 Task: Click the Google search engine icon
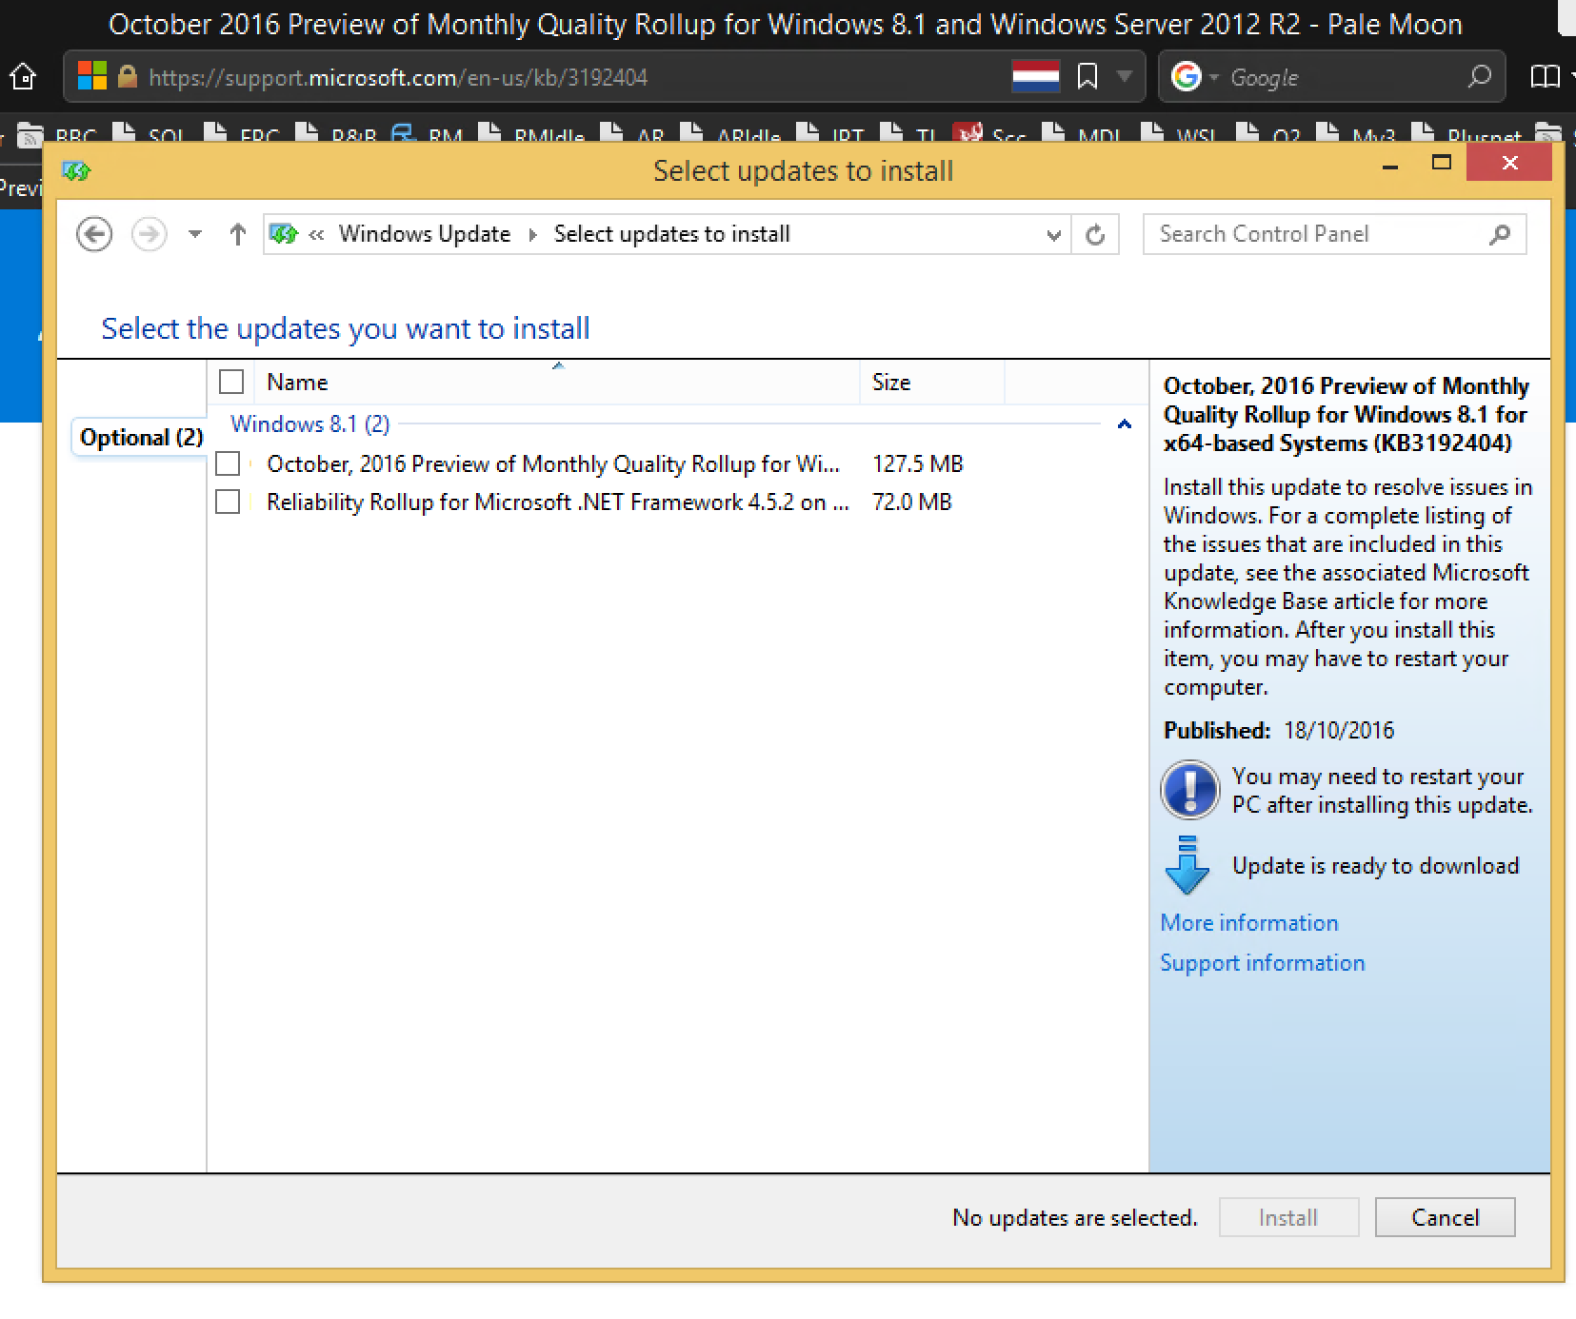[x=1186, y=76]
